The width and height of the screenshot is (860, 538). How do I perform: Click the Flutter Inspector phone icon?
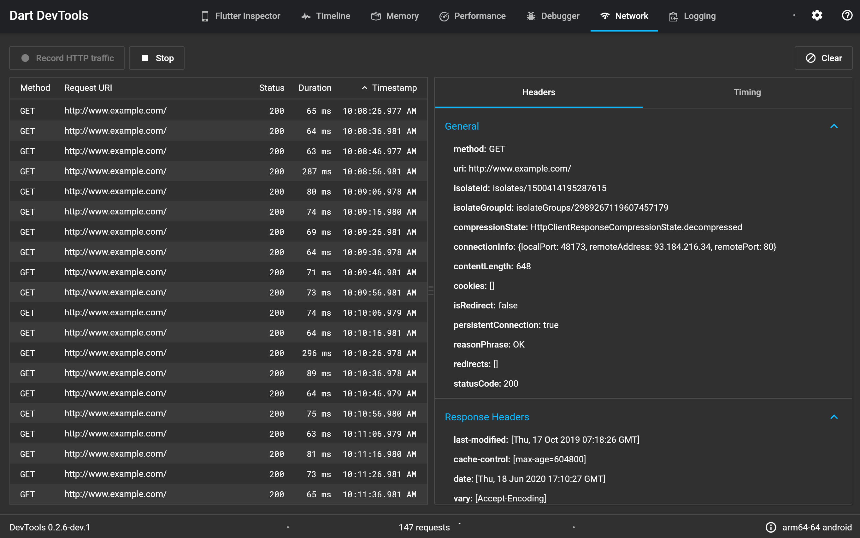205,16
